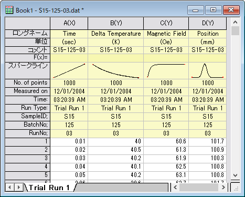Click cell value 63.1 in column C

166,175
